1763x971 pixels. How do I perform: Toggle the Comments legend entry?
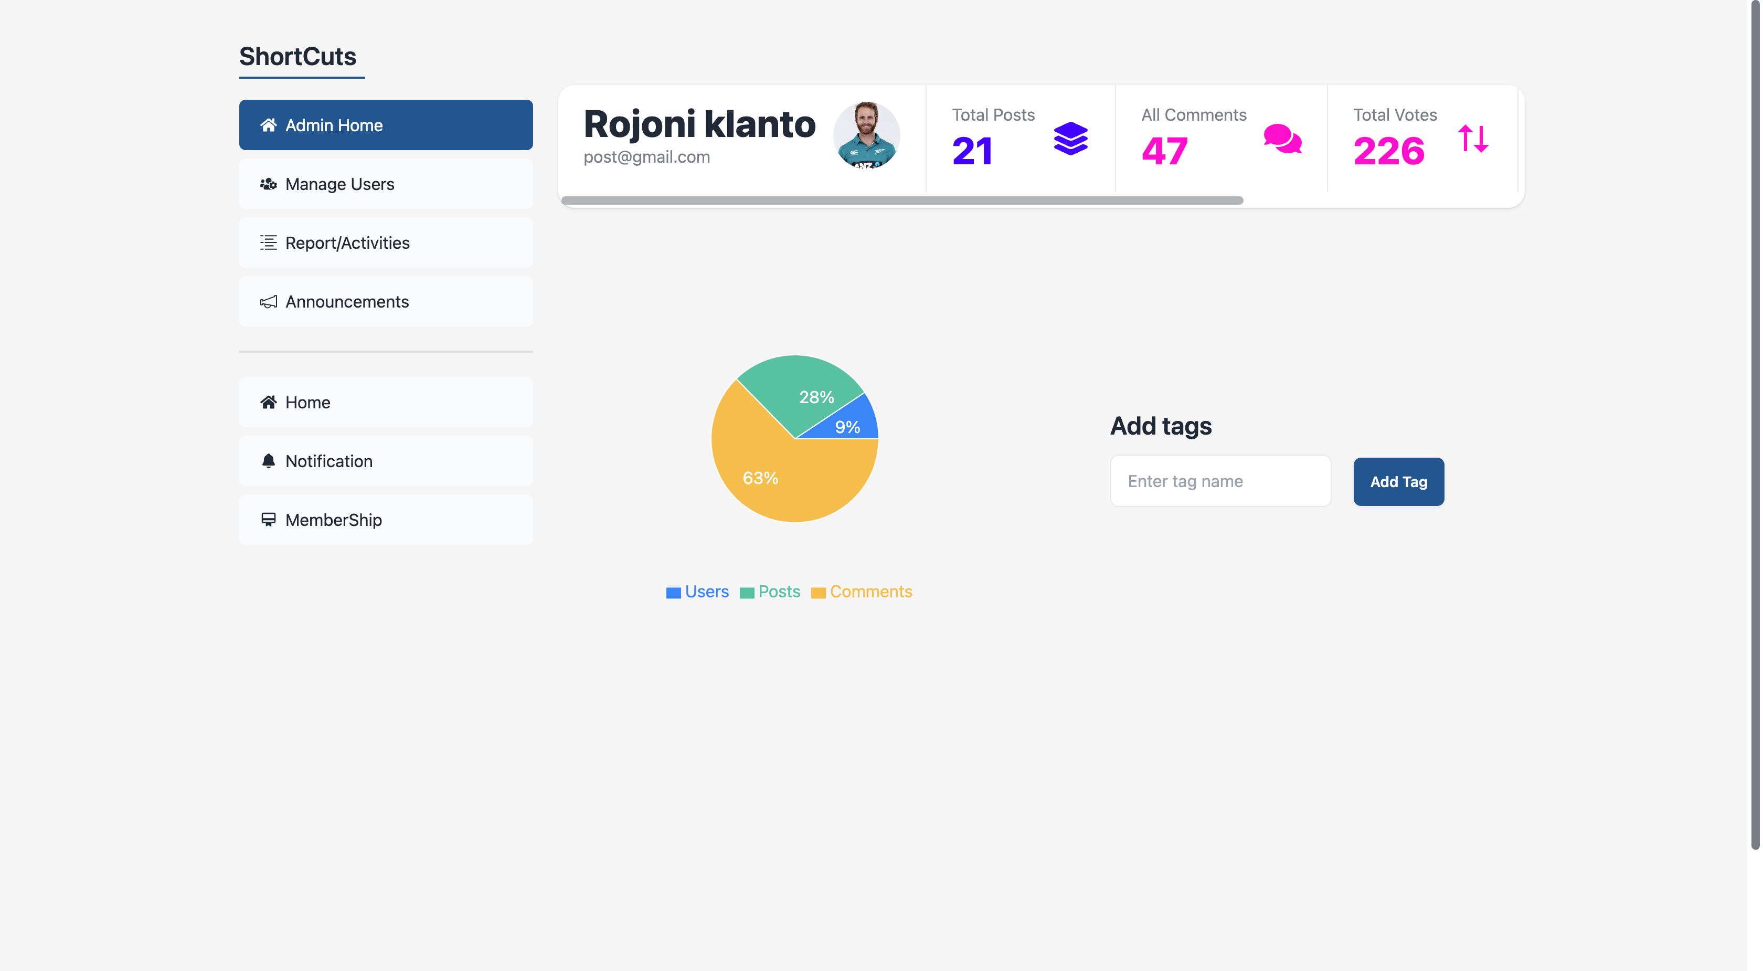(x=862, y=592)
